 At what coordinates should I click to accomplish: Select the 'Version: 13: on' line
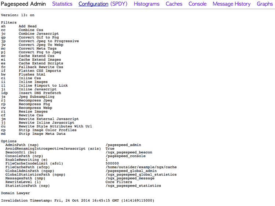pyautogui.click(x=18, y=15)
